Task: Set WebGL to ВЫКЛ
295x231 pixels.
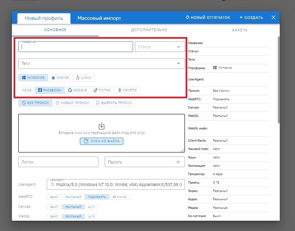Action: tap(54, 216)
